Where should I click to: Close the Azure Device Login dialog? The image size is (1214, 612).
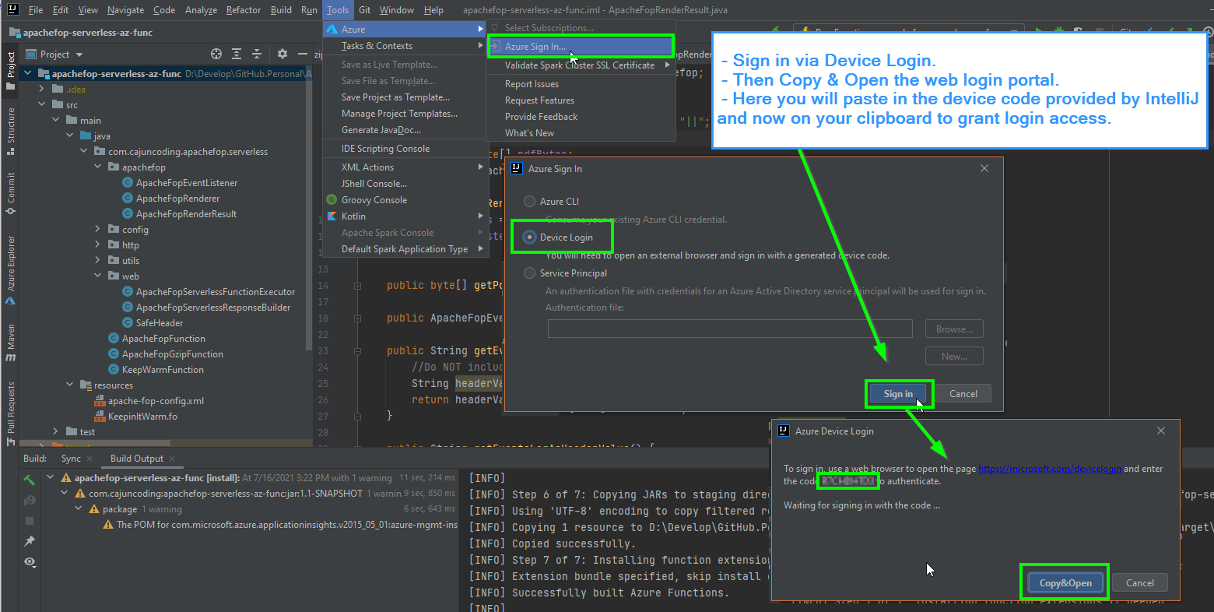tap(1161, 431)
